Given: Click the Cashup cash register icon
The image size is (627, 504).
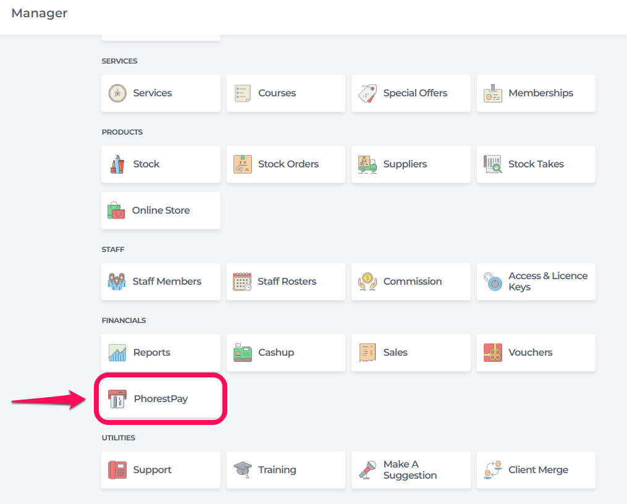Looking at the screenshot, I should click(243, 353).
